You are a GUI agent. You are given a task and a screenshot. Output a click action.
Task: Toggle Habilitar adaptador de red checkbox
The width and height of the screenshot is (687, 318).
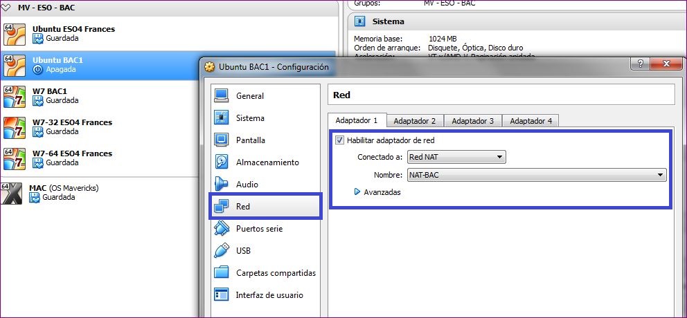[339, 140]
